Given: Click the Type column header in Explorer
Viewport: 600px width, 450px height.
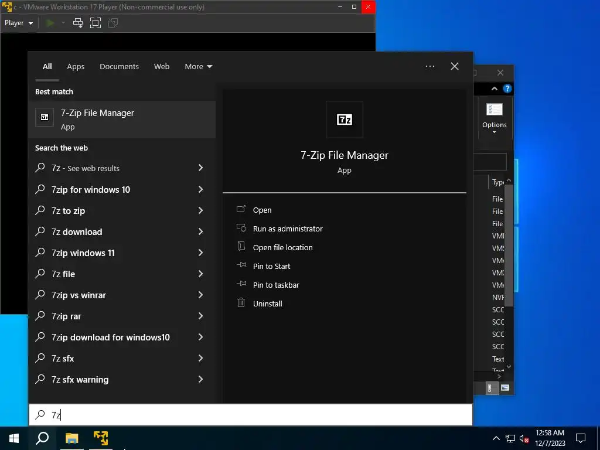Looking at the screenshot, I should coord(497,183).
